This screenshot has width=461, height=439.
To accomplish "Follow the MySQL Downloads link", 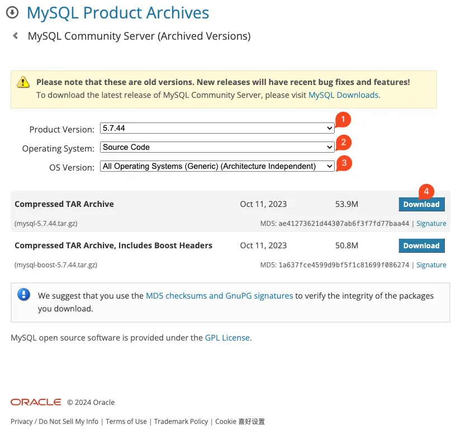I will coord(344,95).
